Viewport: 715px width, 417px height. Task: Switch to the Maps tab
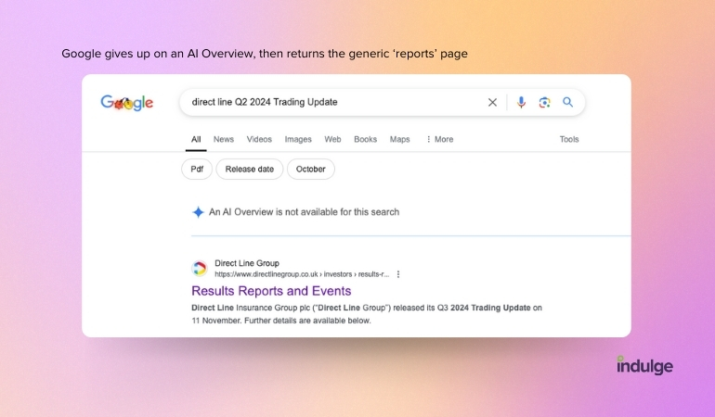(x=400, y=139)
